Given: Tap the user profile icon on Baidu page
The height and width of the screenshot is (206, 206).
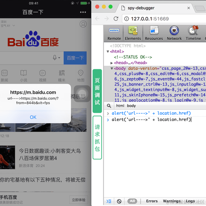Looking at the screenshot, I should pyautogui.click(x=83, y=24).
